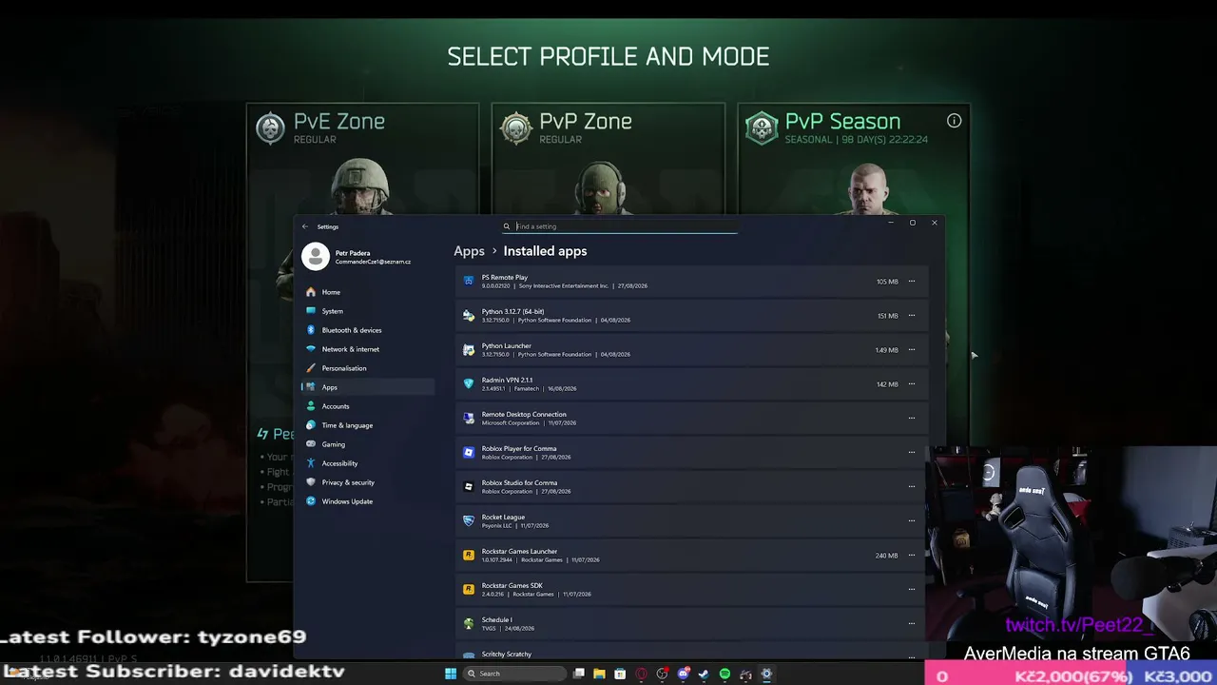Open Personalisation settings
Viewport: 1217px width, 685px height.
(x=368, y=368)
